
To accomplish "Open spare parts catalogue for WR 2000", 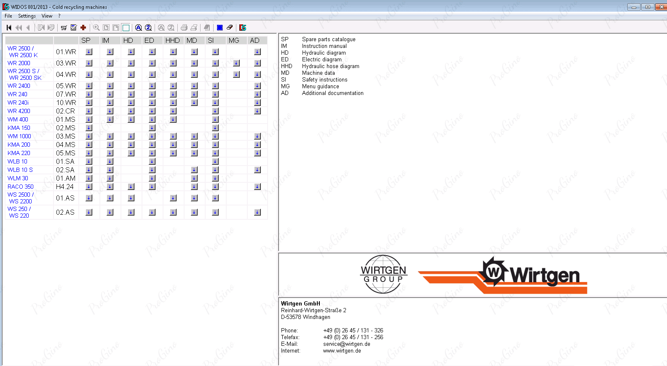I will 89,63.
